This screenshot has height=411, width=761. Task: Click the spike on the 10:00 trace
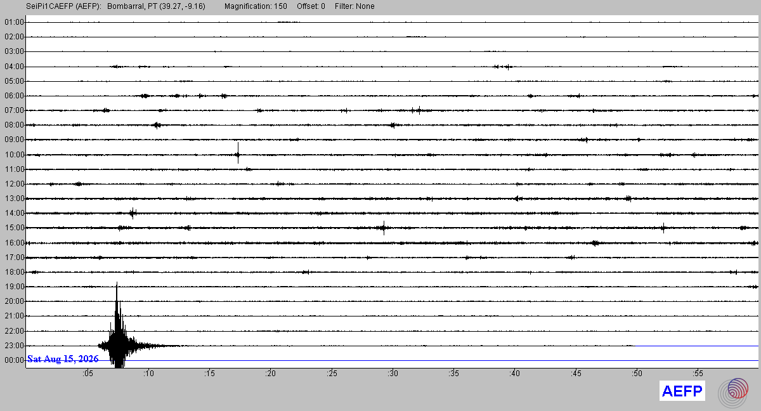238,153
